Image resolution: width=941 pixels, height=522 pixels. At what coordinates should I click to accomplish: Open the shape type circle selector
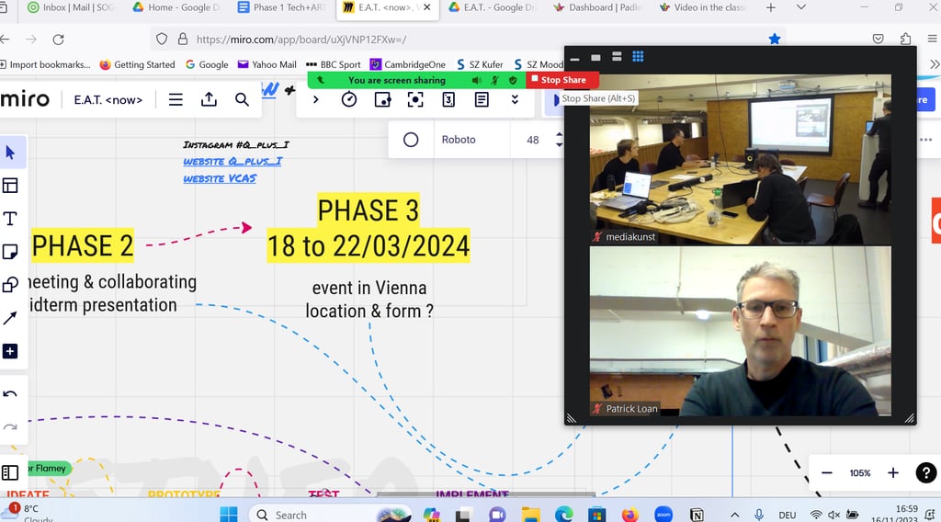point(411,140)
